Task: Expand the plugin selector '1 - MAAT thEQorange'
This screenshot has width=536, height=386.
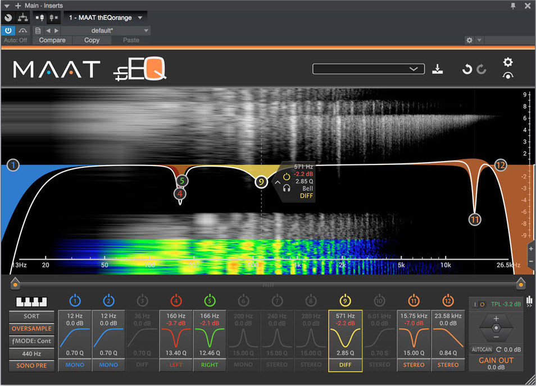Action: click(106, 17)
